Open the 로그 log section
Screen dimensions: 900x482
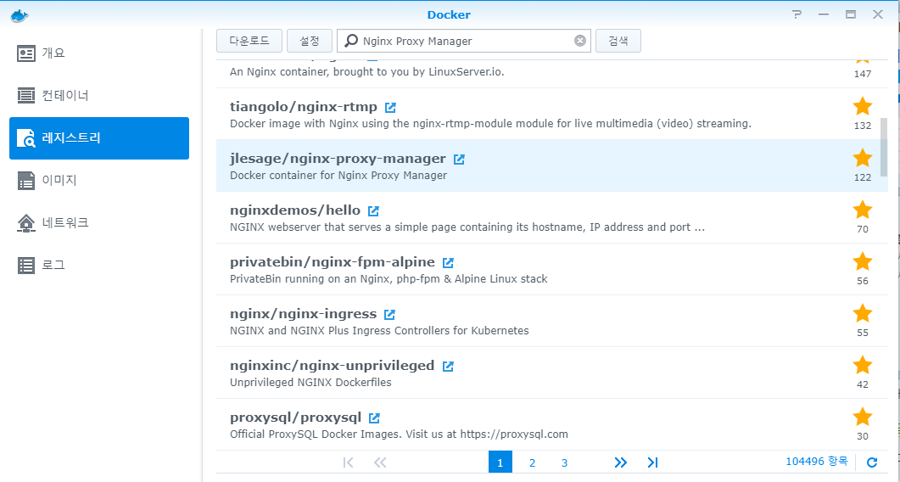pos(99,265)
